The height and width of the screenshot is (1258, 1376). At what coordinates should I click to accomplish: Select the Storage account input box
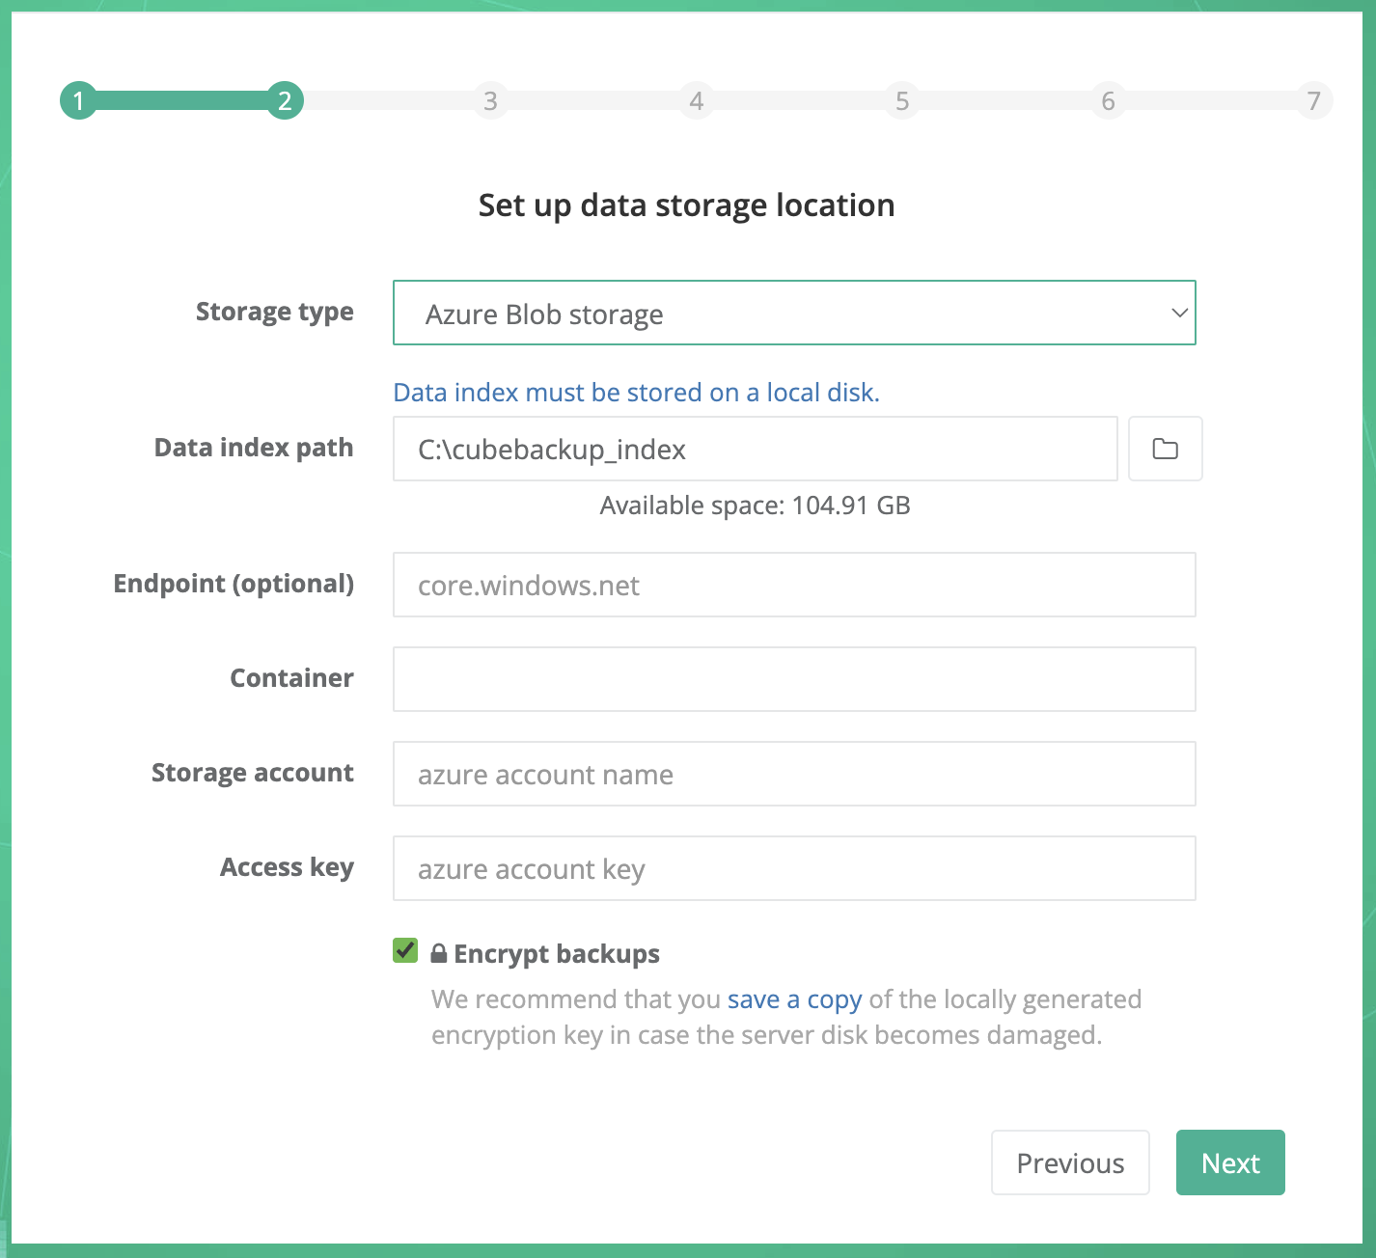[x=793, y=774]
